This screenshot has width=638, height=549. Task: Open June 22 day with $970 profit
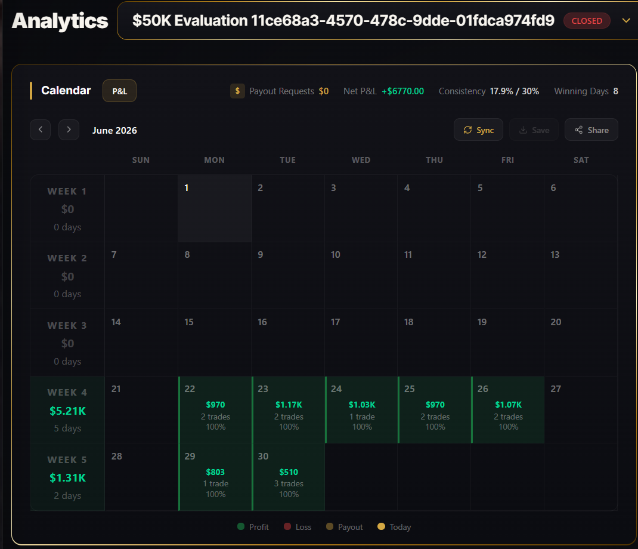point(215,410)
